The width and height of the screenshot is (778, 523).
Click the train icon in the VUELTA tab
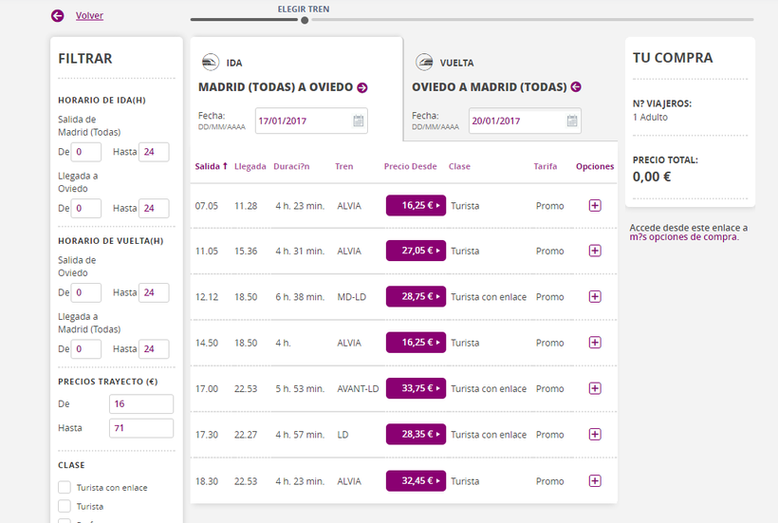tap(424, 63)
